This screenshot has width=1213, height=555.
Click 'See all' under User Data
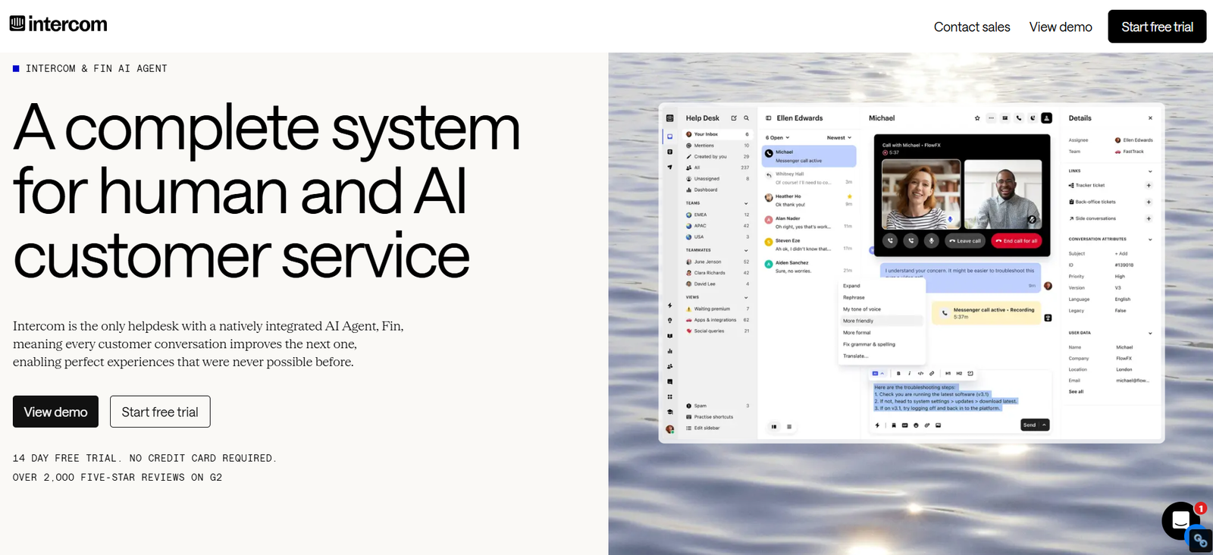point(1076,392)
